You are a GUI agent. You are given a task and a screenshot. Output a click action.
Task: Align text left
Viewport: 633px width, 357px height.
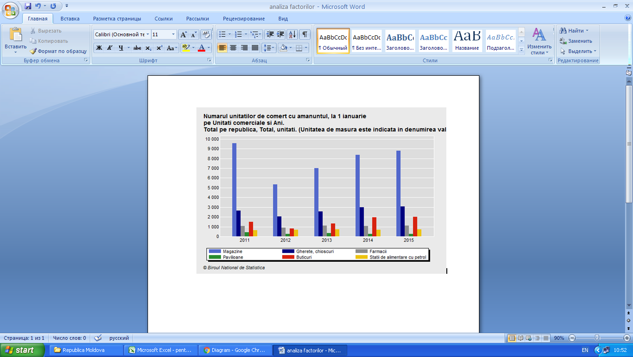click(x=222, y=48)
